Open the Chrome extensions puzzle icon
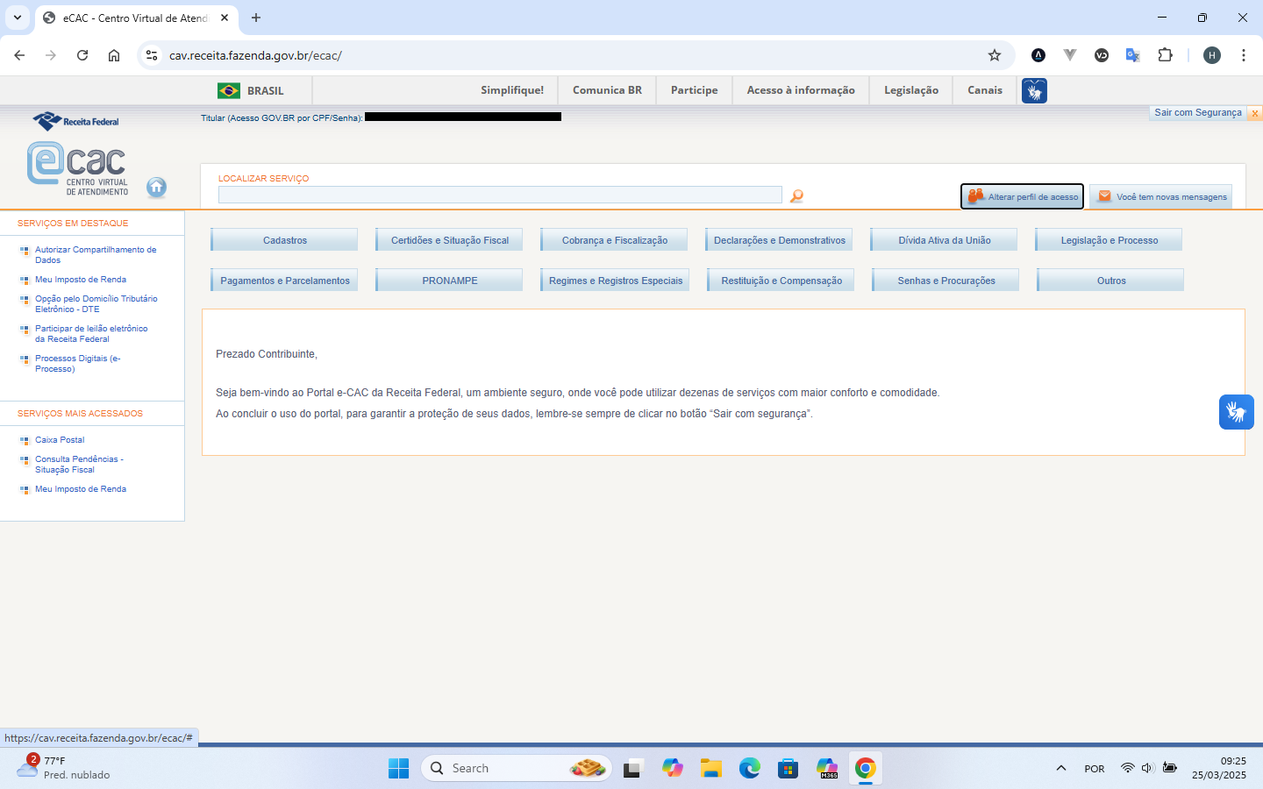 (1165, 55)
